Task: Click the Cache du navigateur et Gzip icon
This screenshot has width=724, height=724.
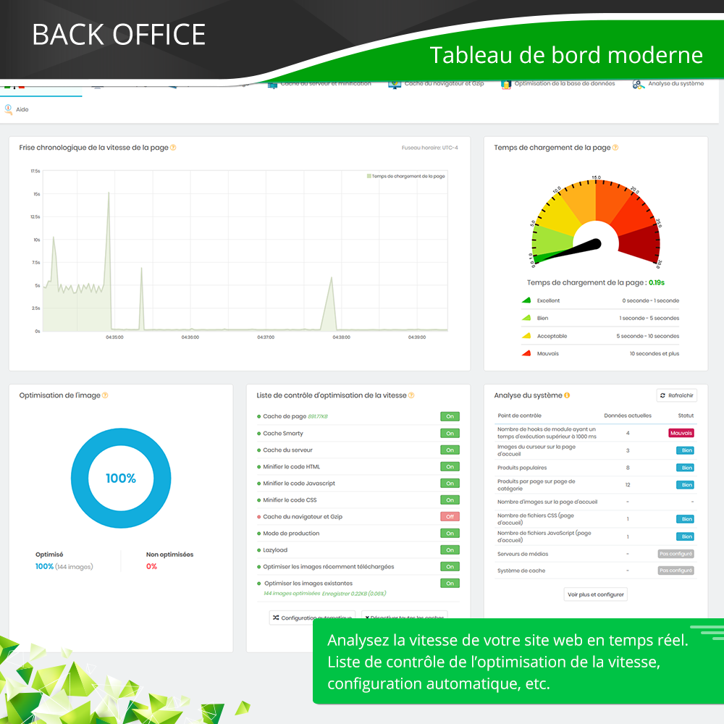Action: 395,84
